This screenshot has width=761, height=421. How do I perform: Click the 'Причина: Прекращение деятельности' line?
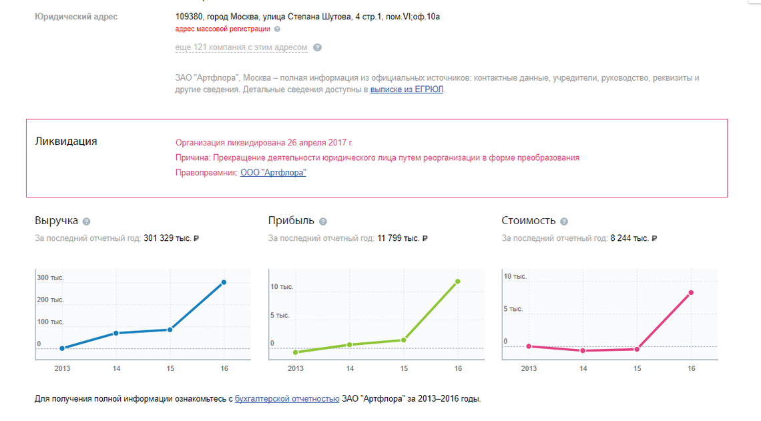(377, 157)
